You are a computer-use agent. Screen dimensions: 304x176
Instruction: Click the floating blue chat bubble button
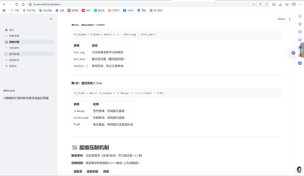pyautogui.click(x=293, y=53)
